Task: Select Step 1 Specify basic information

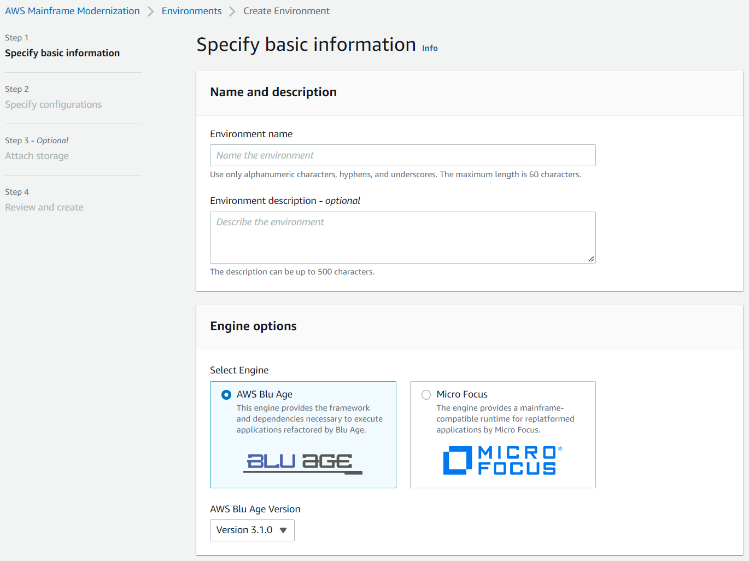Action: (x=62, y=53)
